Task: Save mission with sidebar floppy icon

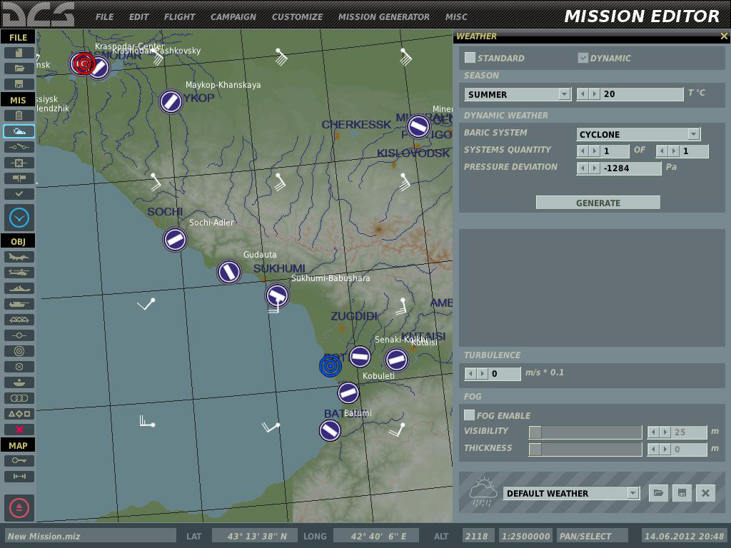Action: [x=19, y=84]
